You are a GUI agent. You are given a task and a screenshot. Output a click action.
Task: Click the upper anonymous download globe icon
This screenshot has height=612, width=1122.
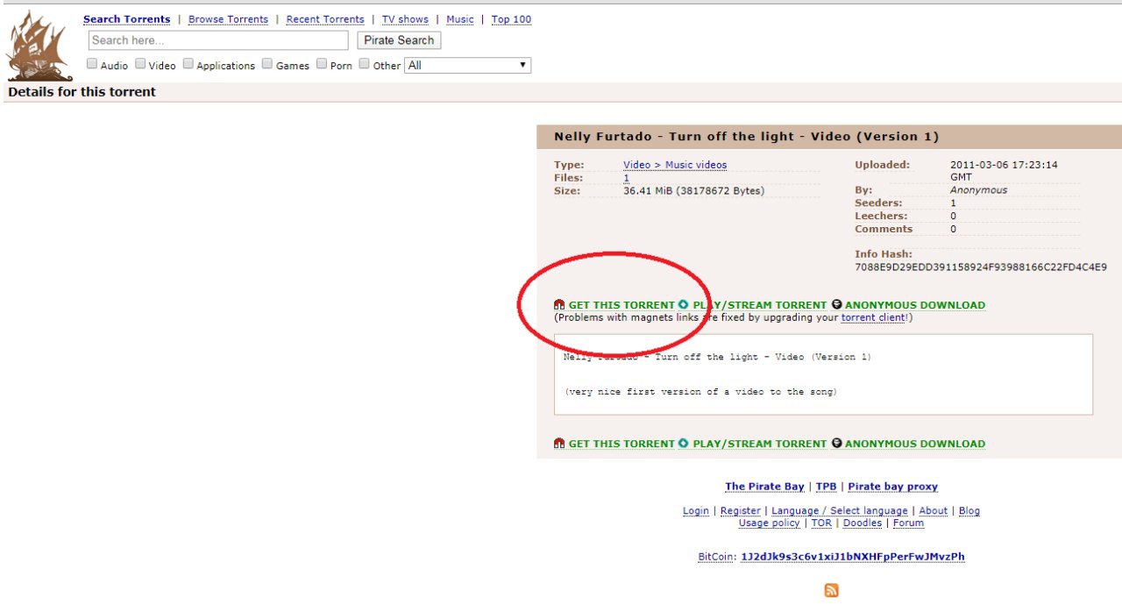[x=837, y=305]
